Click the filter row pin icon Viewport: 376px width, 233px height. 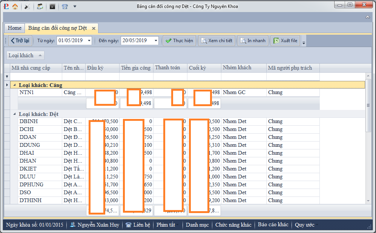click(x=7, y=76)
